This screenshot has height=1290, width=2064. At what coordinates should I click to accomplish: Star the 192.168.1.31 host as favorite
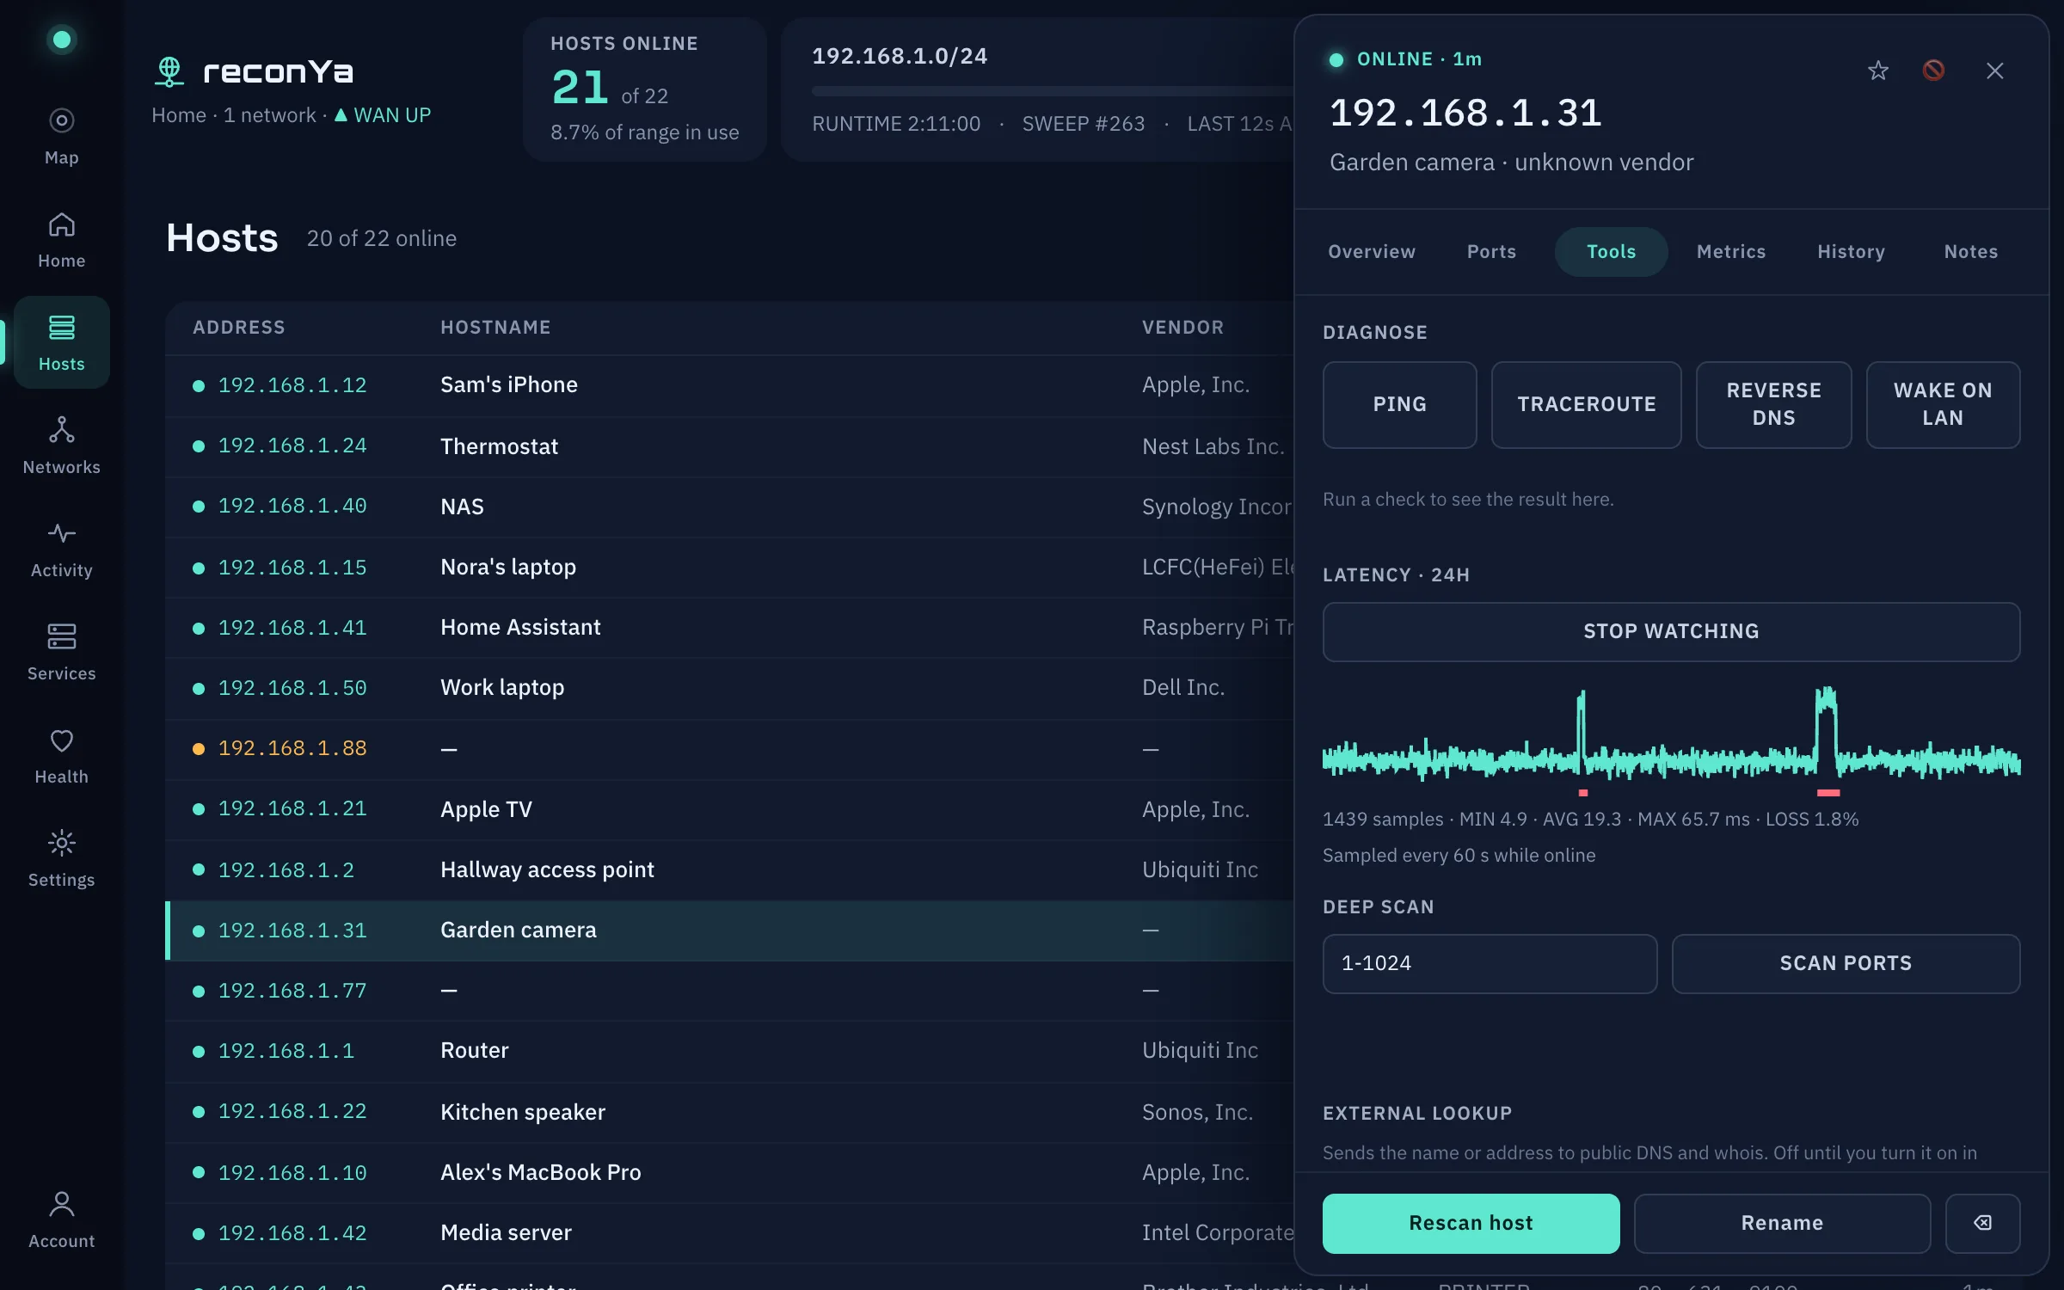pos(1878,71)
